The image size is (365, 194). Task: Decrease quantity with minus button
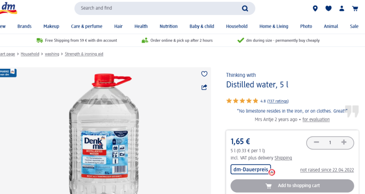point(316,143)
